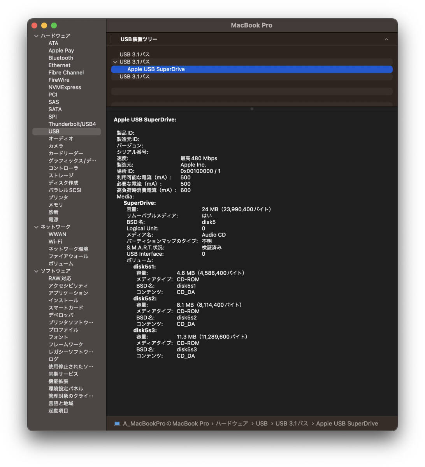Click the Audio CD media name value

(214, 235)
